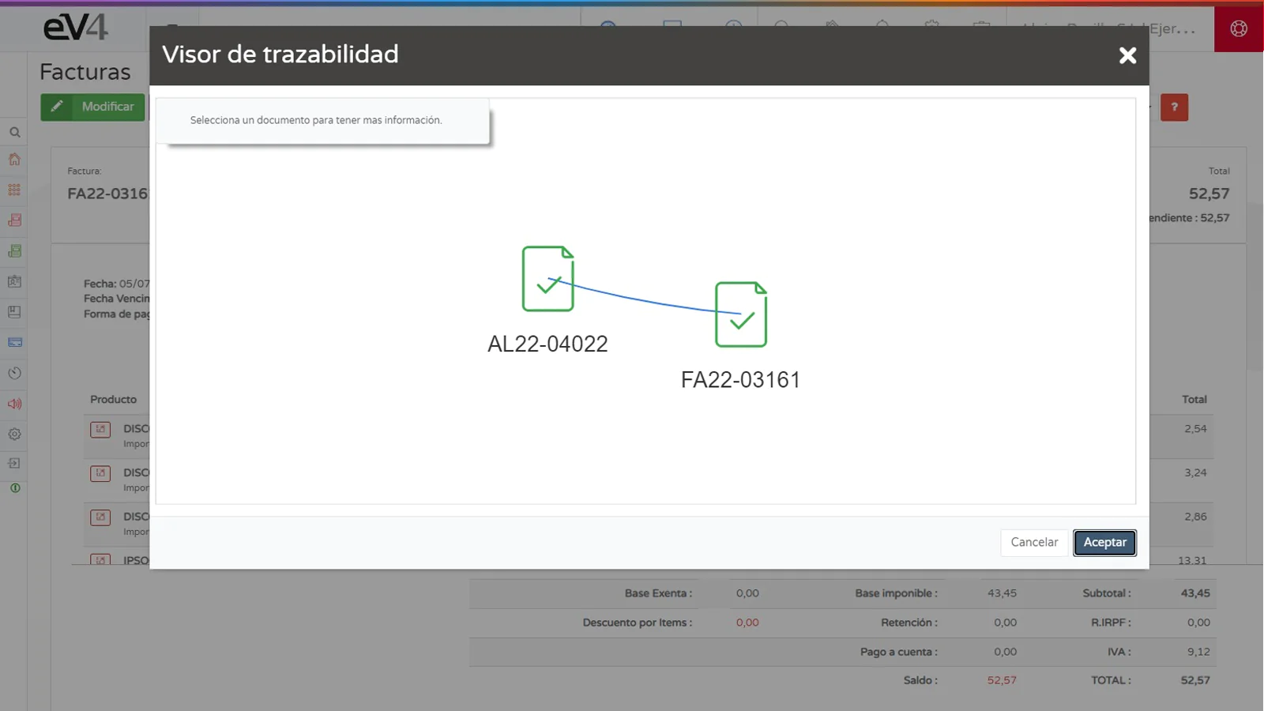Image resolution: width=1264 pixels, height=711 pixels.
Task: Go to home via sidebar house icon
Action: [14, 160]
